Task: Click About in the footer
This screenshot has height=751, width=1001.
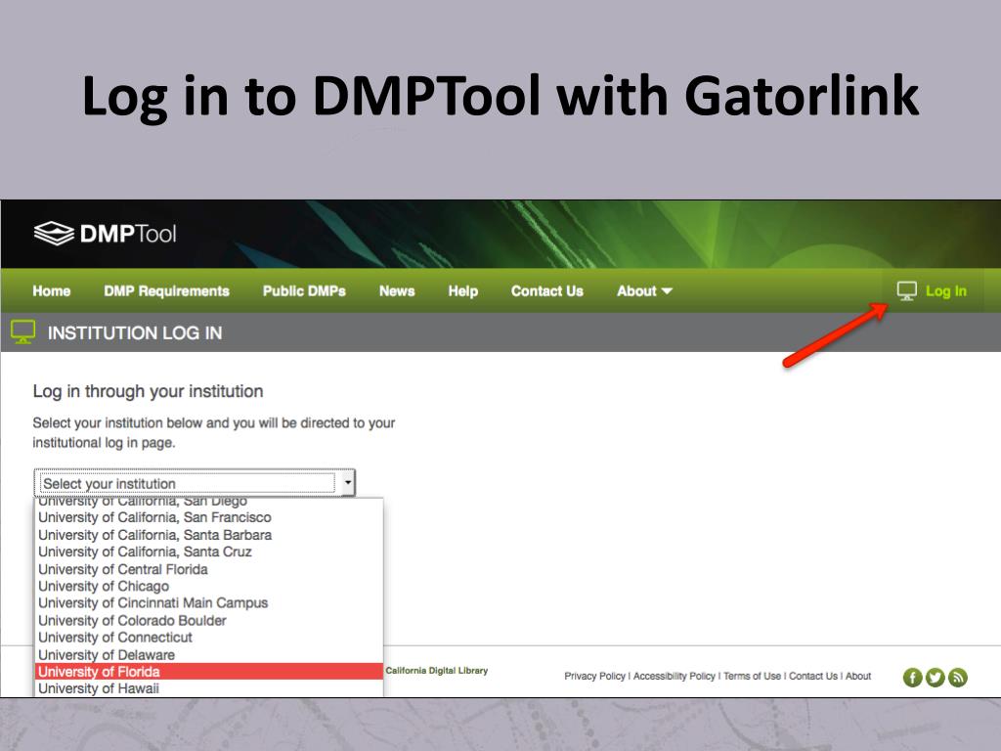Action: point(858,677)
